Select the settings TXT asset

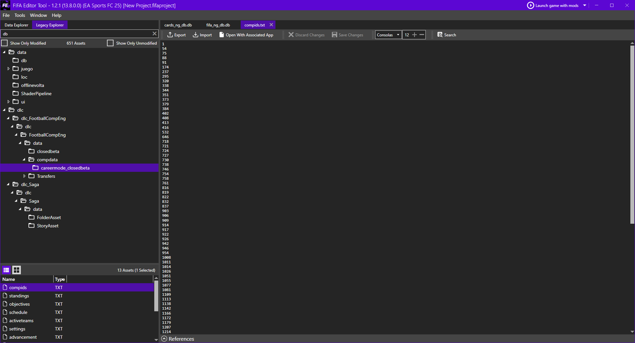point(77,328)
